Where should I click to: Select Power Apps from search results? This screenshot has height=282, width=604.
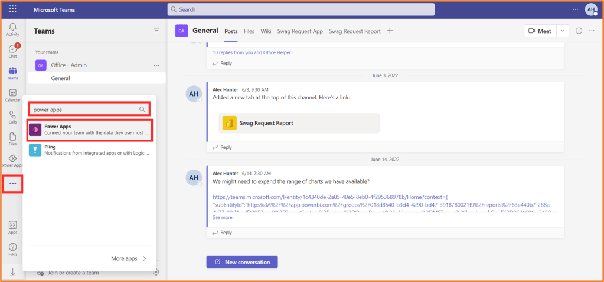(90, 130)
